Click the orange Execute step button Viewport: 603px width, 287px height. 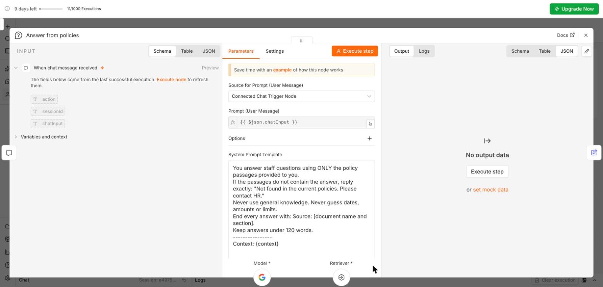tap(355, 51)
